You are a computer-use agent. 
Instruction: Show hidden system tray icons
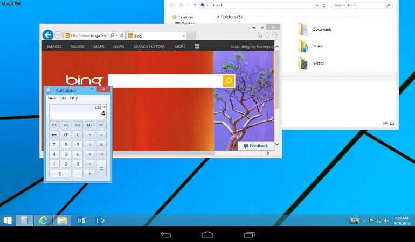point(364,220)
